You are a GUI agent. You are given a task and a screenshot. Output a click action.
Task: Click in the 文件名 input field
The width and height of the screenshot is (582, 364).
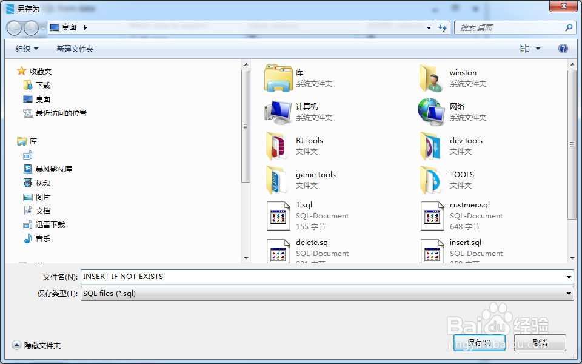coord(322,277)
